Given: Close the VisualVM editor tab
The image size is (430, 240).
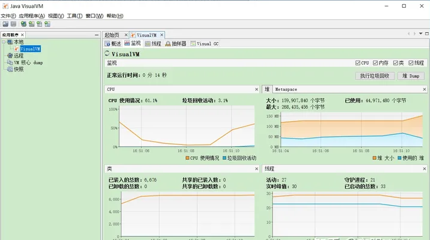Looking at the screenshot, I should (162, 35).
